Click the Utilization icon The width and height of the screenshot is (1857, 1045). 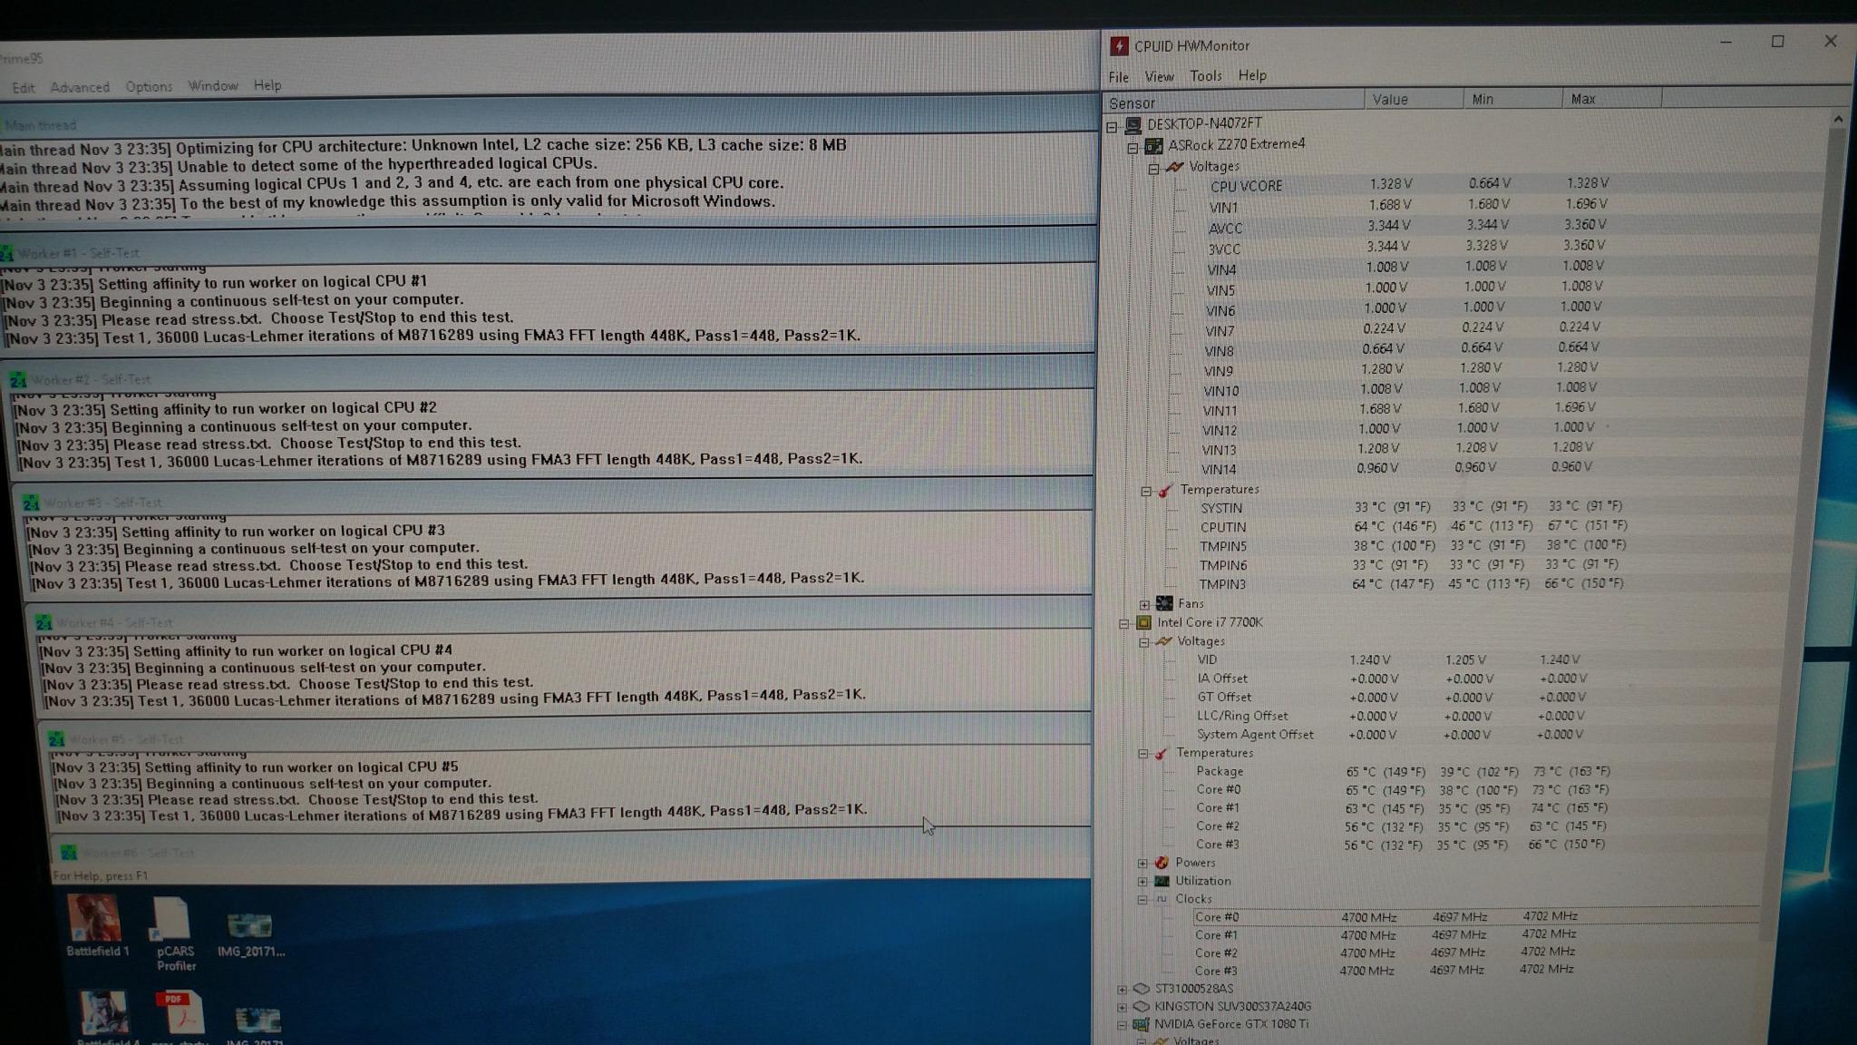1162,881
